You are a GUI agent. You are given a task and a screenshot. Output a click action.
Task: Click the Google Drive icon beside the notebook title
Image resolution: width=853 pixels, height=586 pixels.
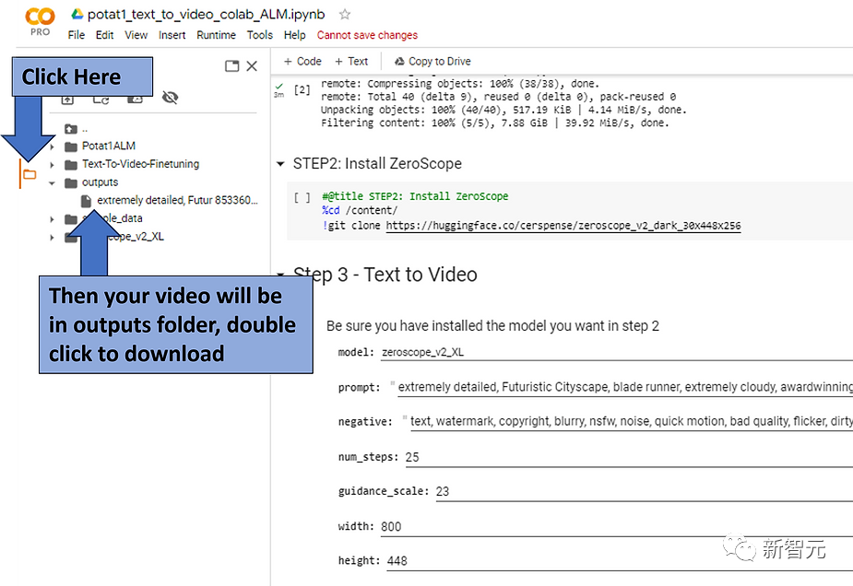(77, 15)
